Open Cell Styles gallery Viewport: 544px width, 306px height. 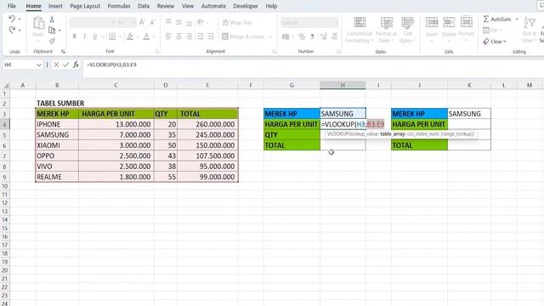(407, 30)
